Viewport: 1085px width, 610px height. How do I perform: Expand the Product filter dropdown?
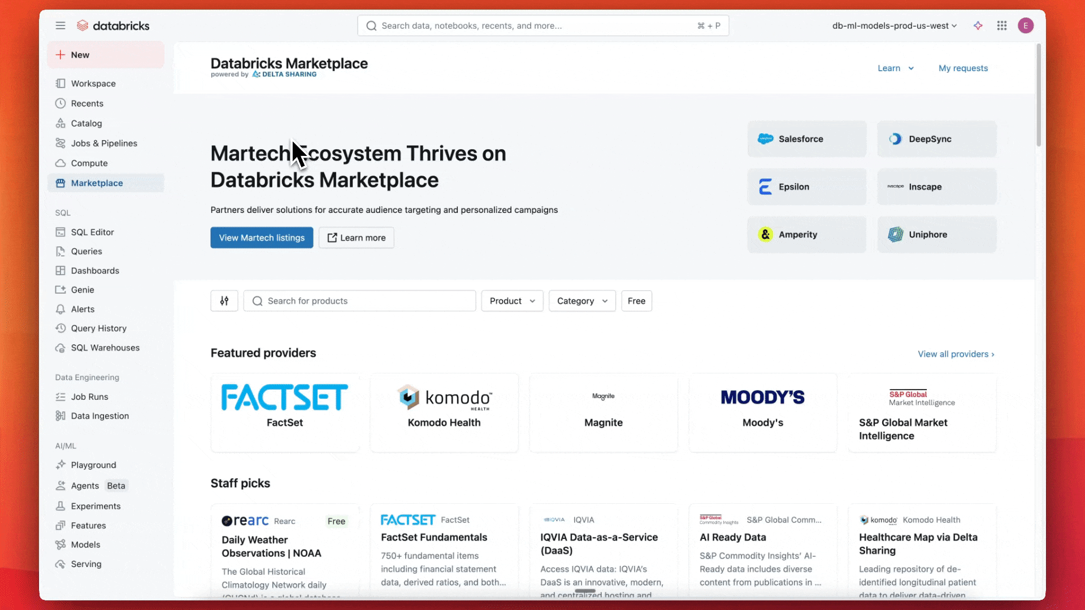(x=511, y=300)
